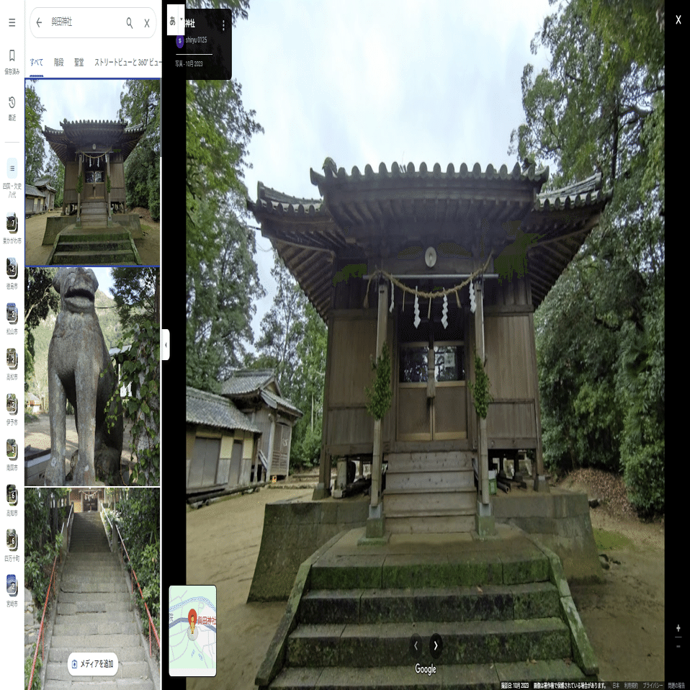Open the 日本 footer link

coord(616,685)
